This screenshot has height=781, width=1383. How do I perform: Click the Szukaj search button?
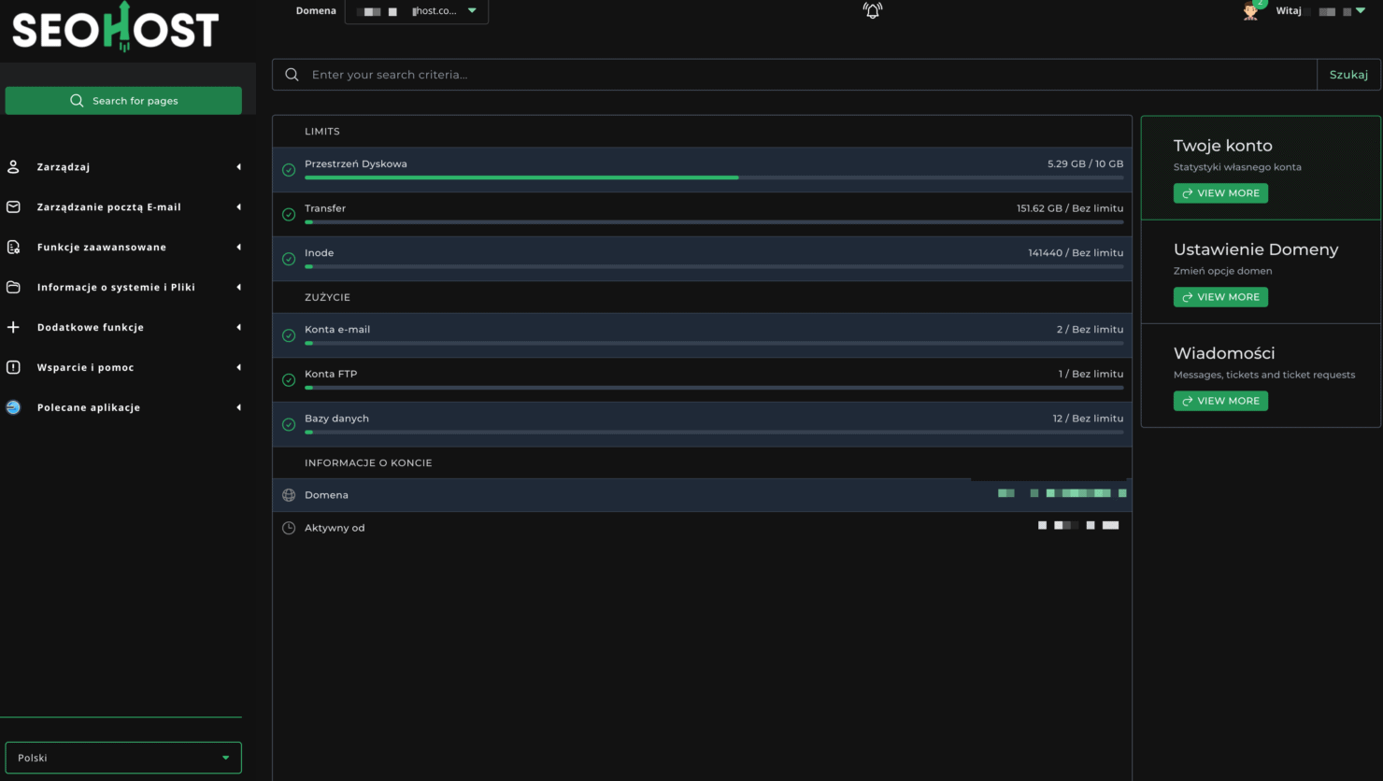click(x=1347, y=75)
